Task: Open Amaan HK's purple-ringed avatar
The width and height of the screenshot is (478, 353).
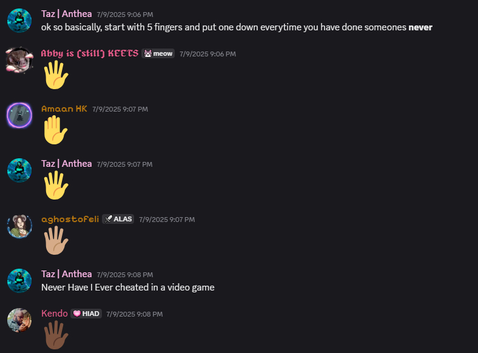Action: pos(19,115)
